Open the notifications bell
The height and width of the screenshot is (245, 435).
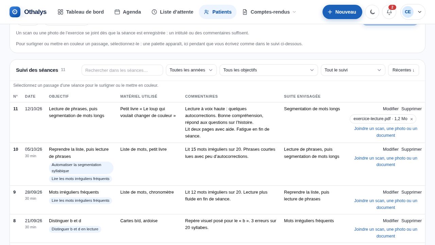pyautogui.click(x=389, y=12)
